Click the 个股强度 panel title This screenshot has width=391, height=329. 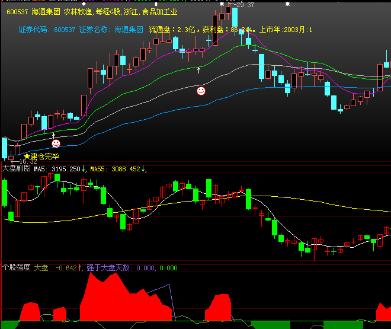click(x=17, y=267)
